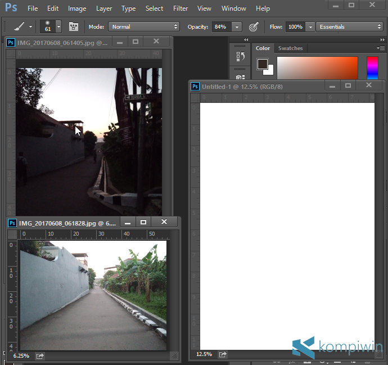Viewport: 388px width, 365px height.
Task: Switch to the Swatches panel tab
Action: (290, 48)
